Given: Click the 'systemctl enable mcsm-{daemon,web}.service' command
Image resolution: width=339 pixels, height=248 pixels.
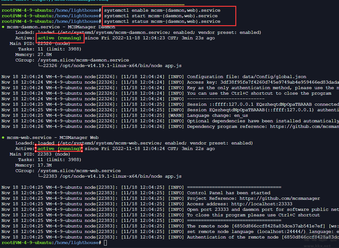Looking at the screenshot, I should coord(162,10).
